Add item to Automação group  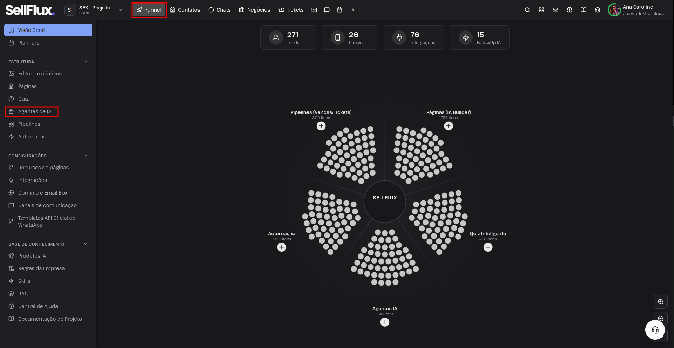(x=282, y=247)
